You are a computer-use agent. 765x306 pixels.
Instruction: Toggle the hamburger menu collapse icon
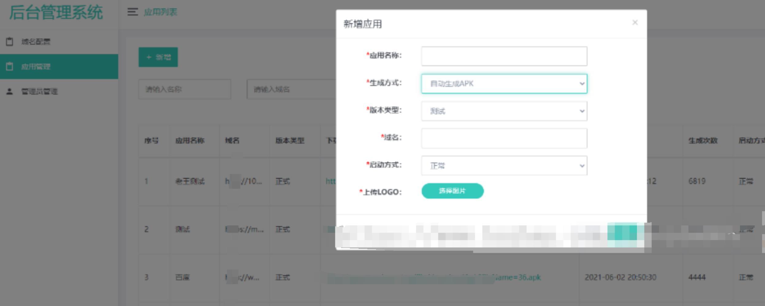132,12
